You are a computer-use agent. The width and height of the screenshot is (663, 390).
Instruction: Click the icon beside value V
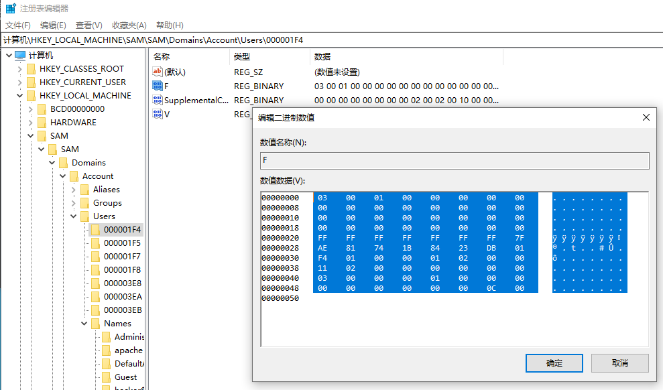tap(158, 114)
